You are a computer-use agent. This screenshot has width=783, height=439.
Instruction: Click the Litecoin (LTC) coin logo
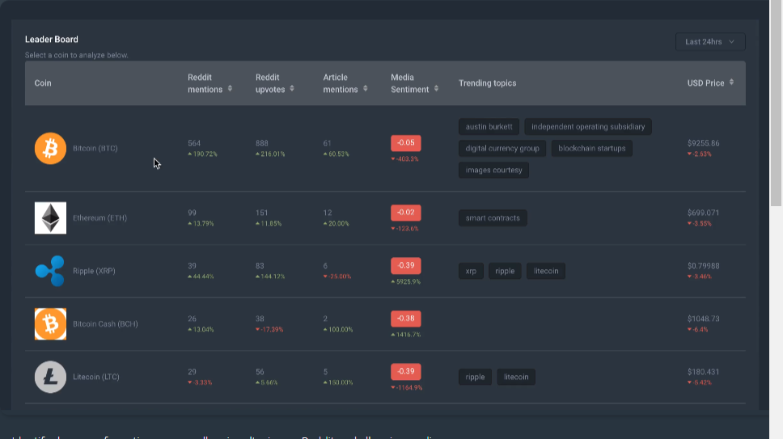(x=50, y=377)
